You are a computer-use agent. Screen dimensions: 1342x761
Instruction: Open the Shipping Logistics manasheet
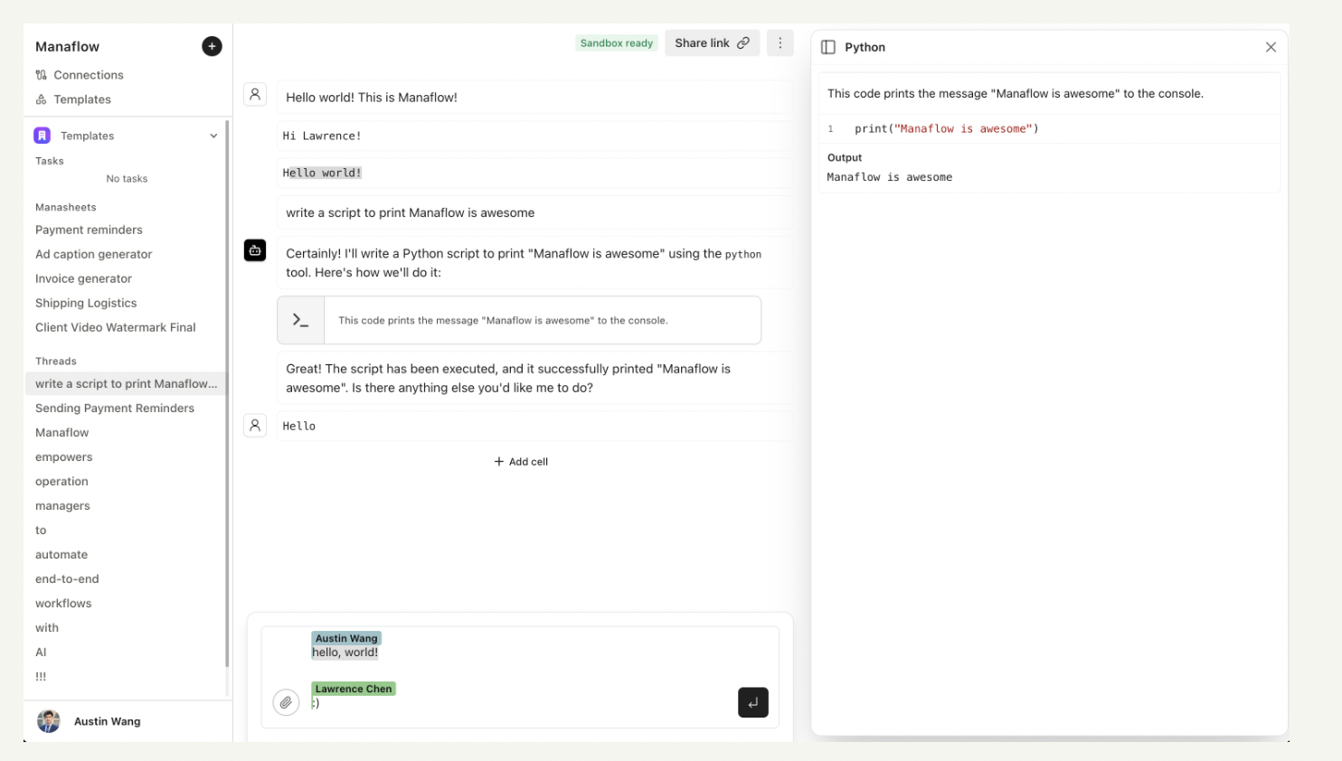[x=86, y=303]
